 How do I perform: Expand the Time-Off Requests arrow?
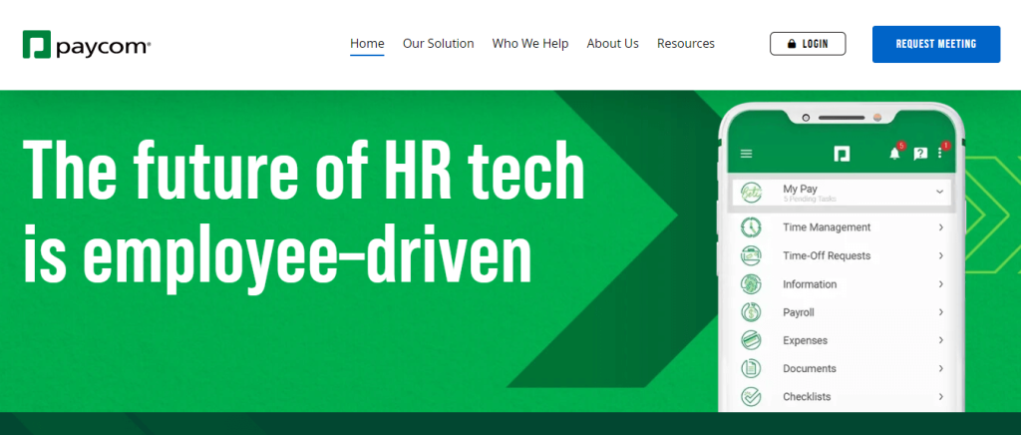click(941, 256)
